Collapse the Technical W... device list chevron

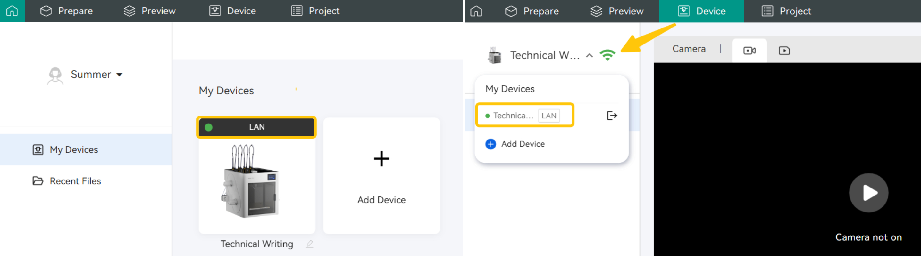point(589,55)
